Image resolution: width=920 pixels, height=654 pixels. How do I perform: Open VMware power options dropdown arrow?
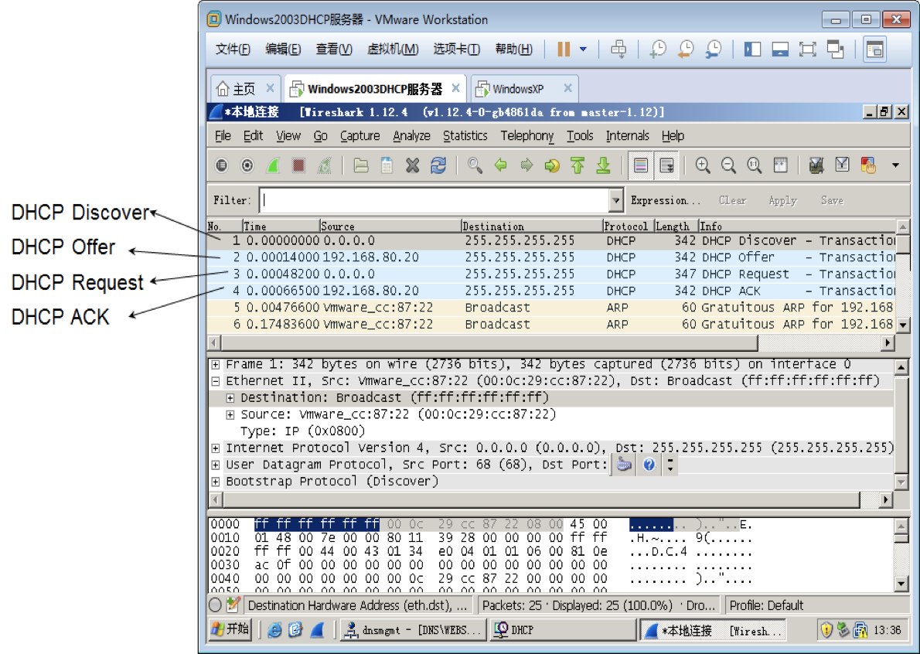click(x=583, y=49)
